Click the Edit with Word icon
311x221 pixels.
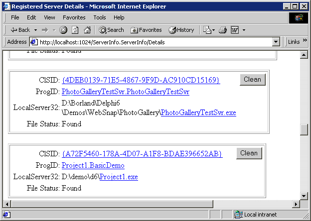(x=235, y=30)
